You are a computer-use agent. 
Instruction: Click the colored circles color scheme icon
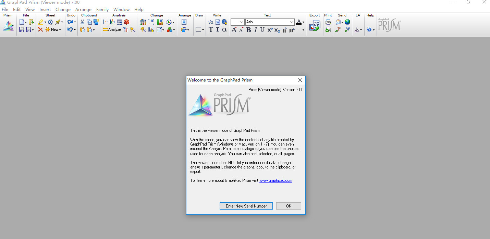[x=170, y=30]
